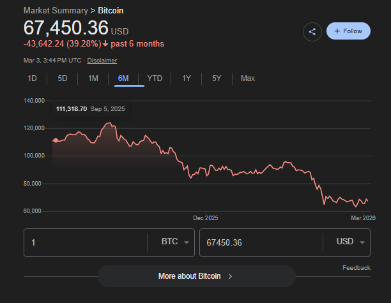Viewport: 391px width, 303px height.
Task: Select the 1M chart range
Action: 93,78
